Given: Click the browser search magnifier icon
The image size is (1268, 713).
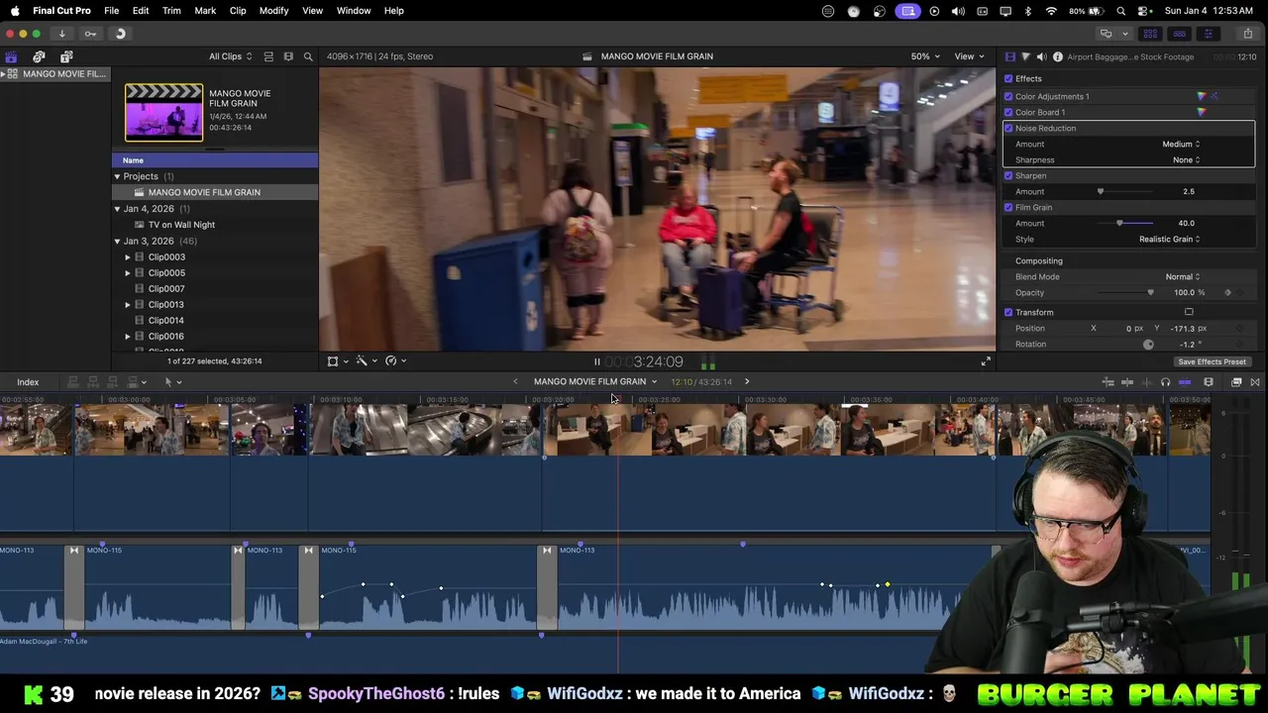Looking at the screenshot, I should pos(308,56).
